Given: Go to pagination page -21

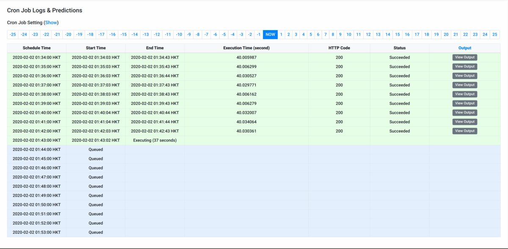Looking at the screenshot, I should click(x=57, y=34).
